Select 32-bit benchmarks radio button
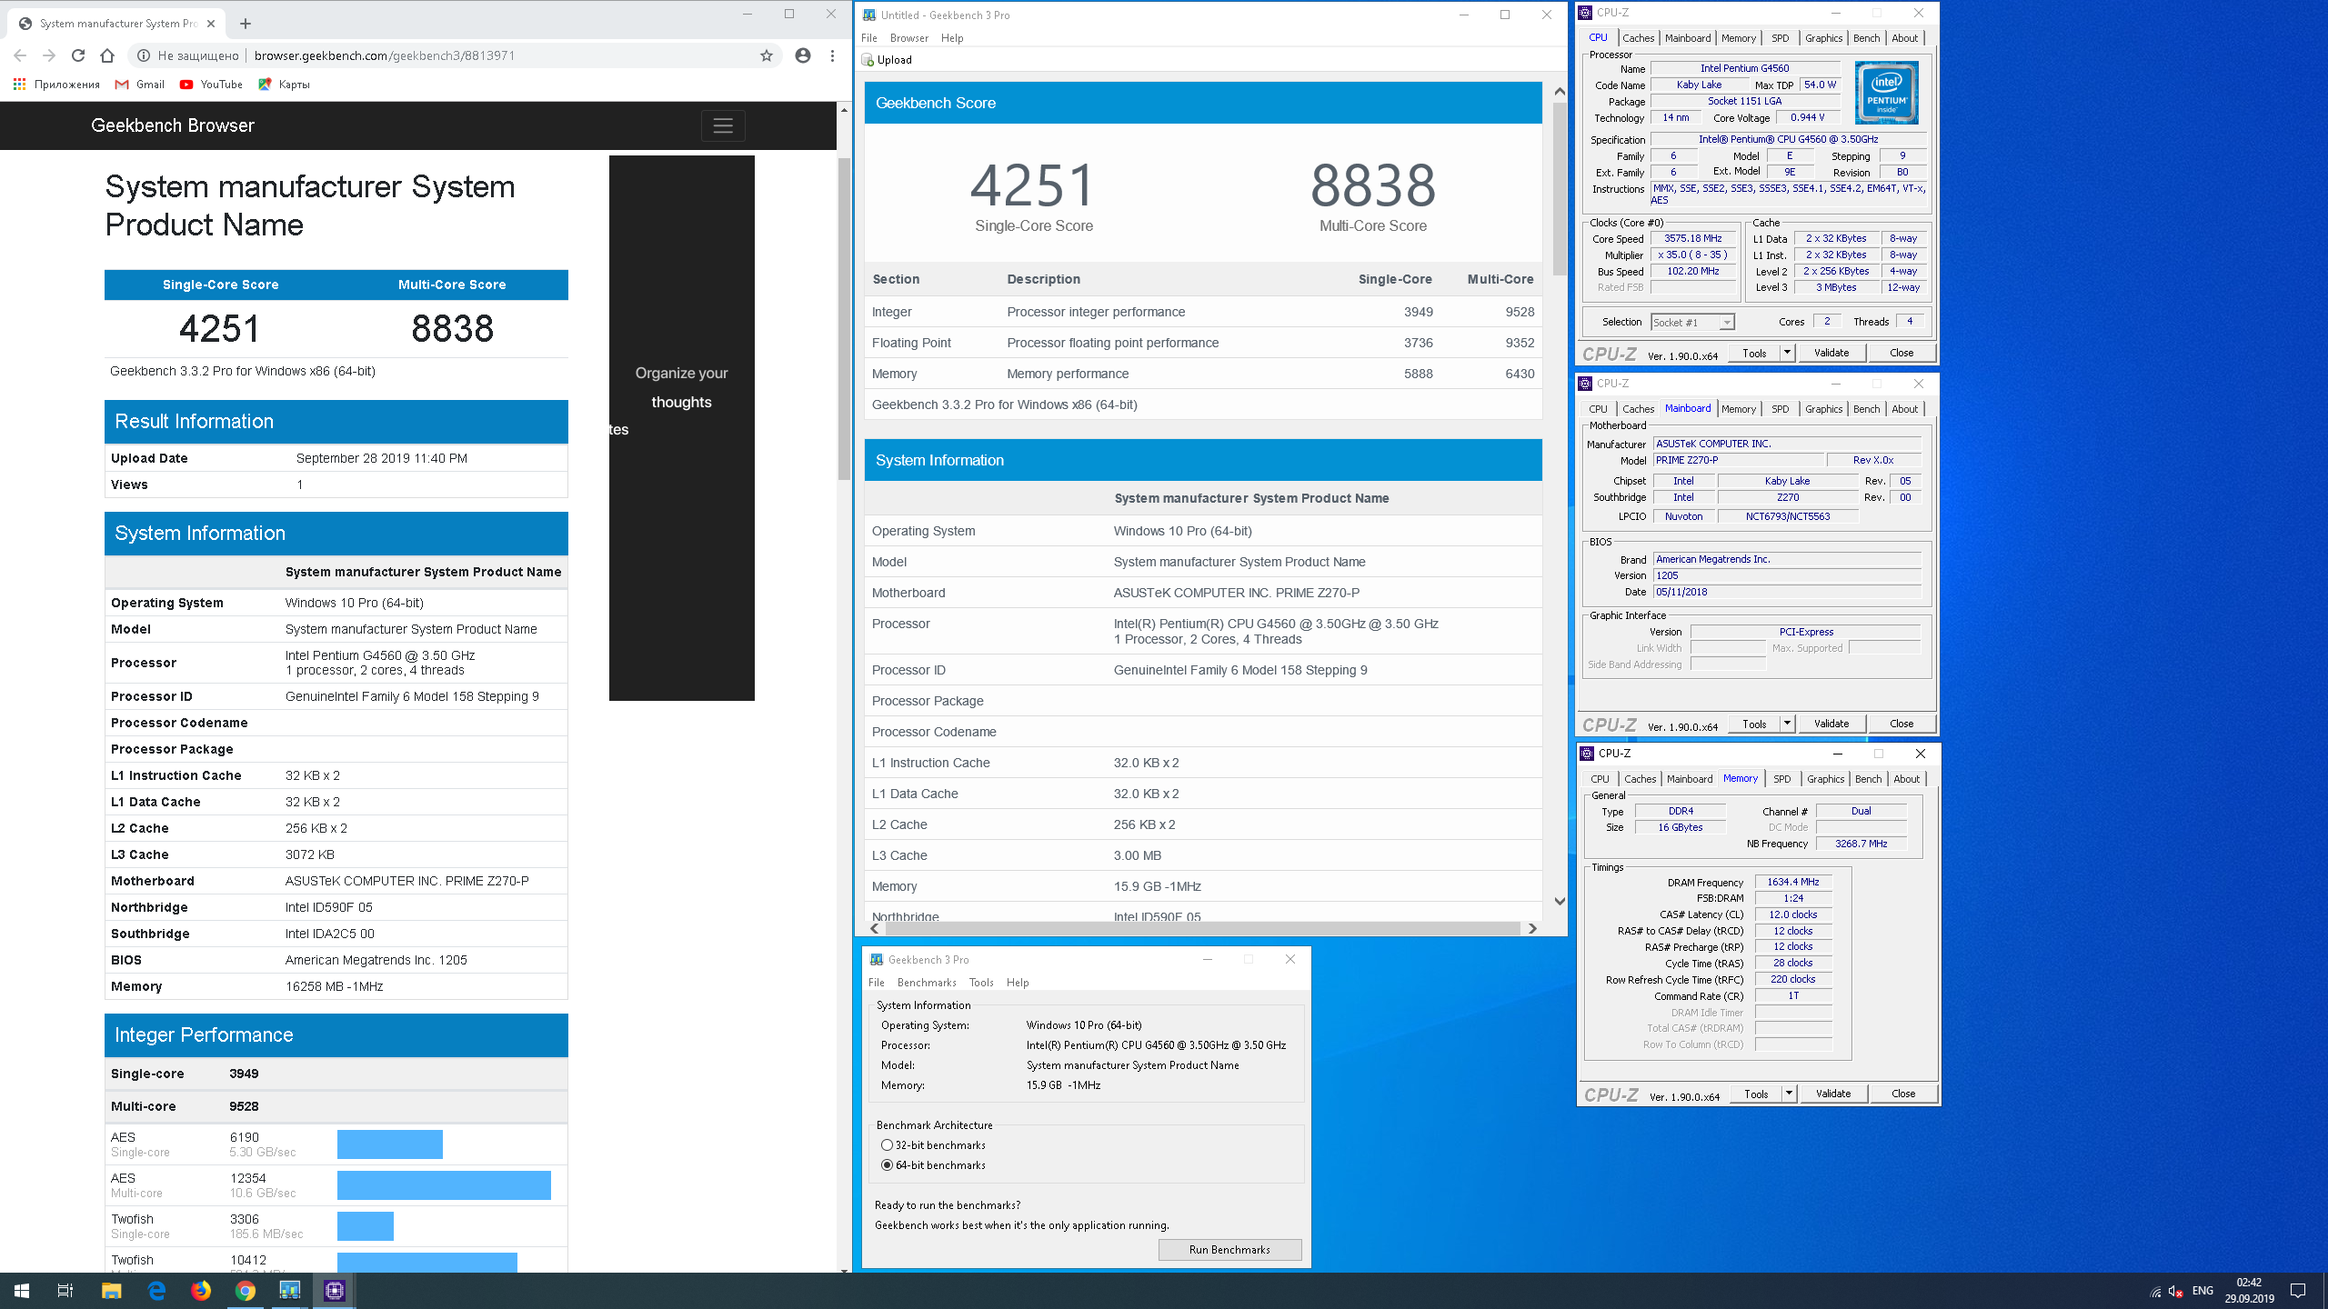Screen dimensions: 2328x1309 pos(887,1145)
